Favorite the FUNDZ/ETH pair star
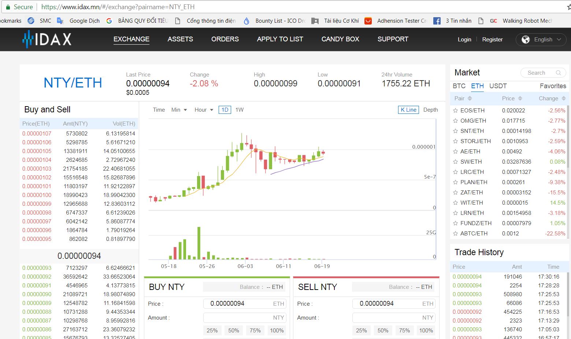This screenshot has height=339, width=571. [x=456, y=223]
